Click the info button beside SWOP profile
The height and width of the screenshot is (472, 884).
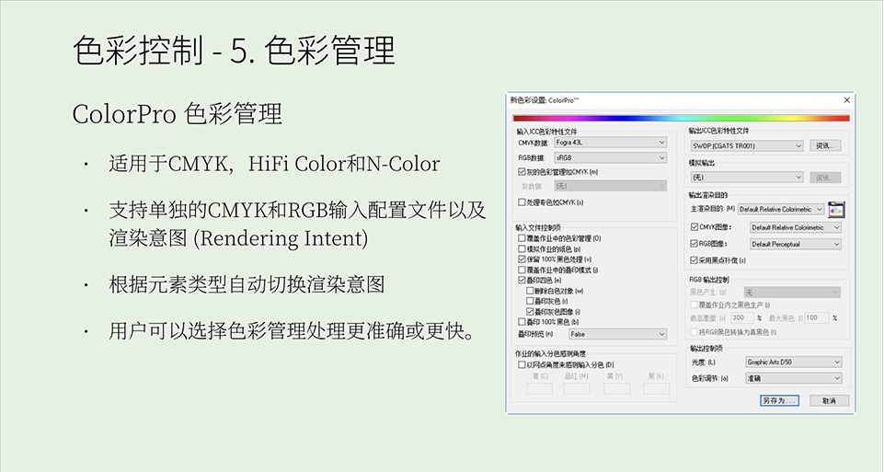[827, 145]
